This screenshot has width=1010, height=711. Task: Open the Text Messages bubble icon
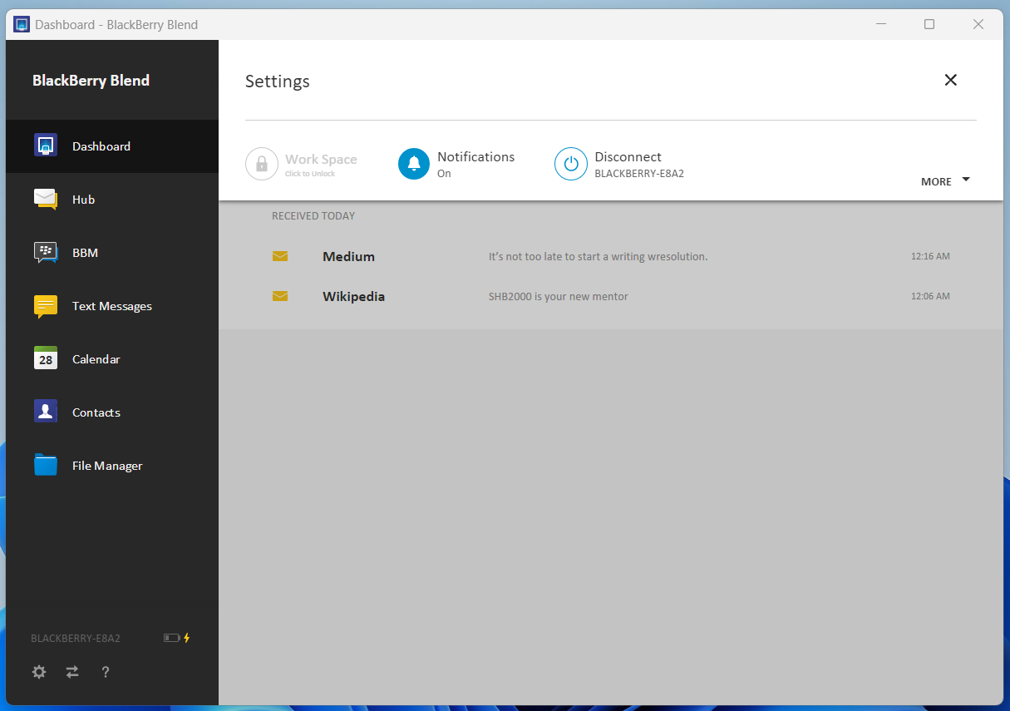pos(46,307)
